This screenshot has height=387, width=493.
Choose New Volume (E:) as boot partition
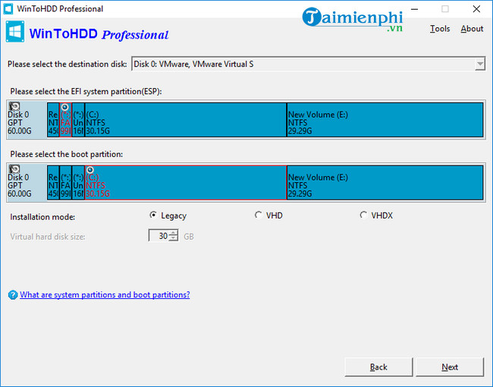coord(385,183)
